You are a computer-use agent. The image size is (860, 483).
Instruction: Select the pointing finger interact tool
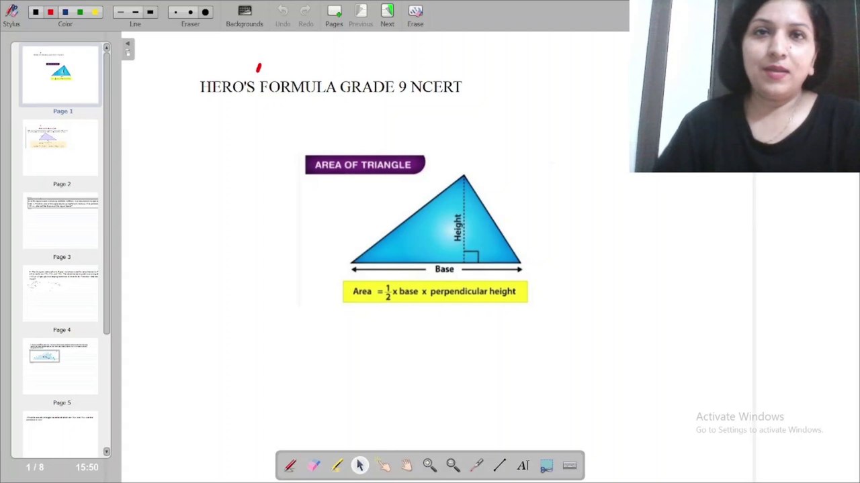click(x=383, y=466)
